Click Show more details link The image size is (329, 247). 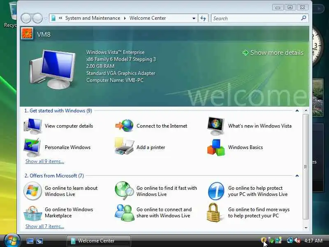(273, 53)
